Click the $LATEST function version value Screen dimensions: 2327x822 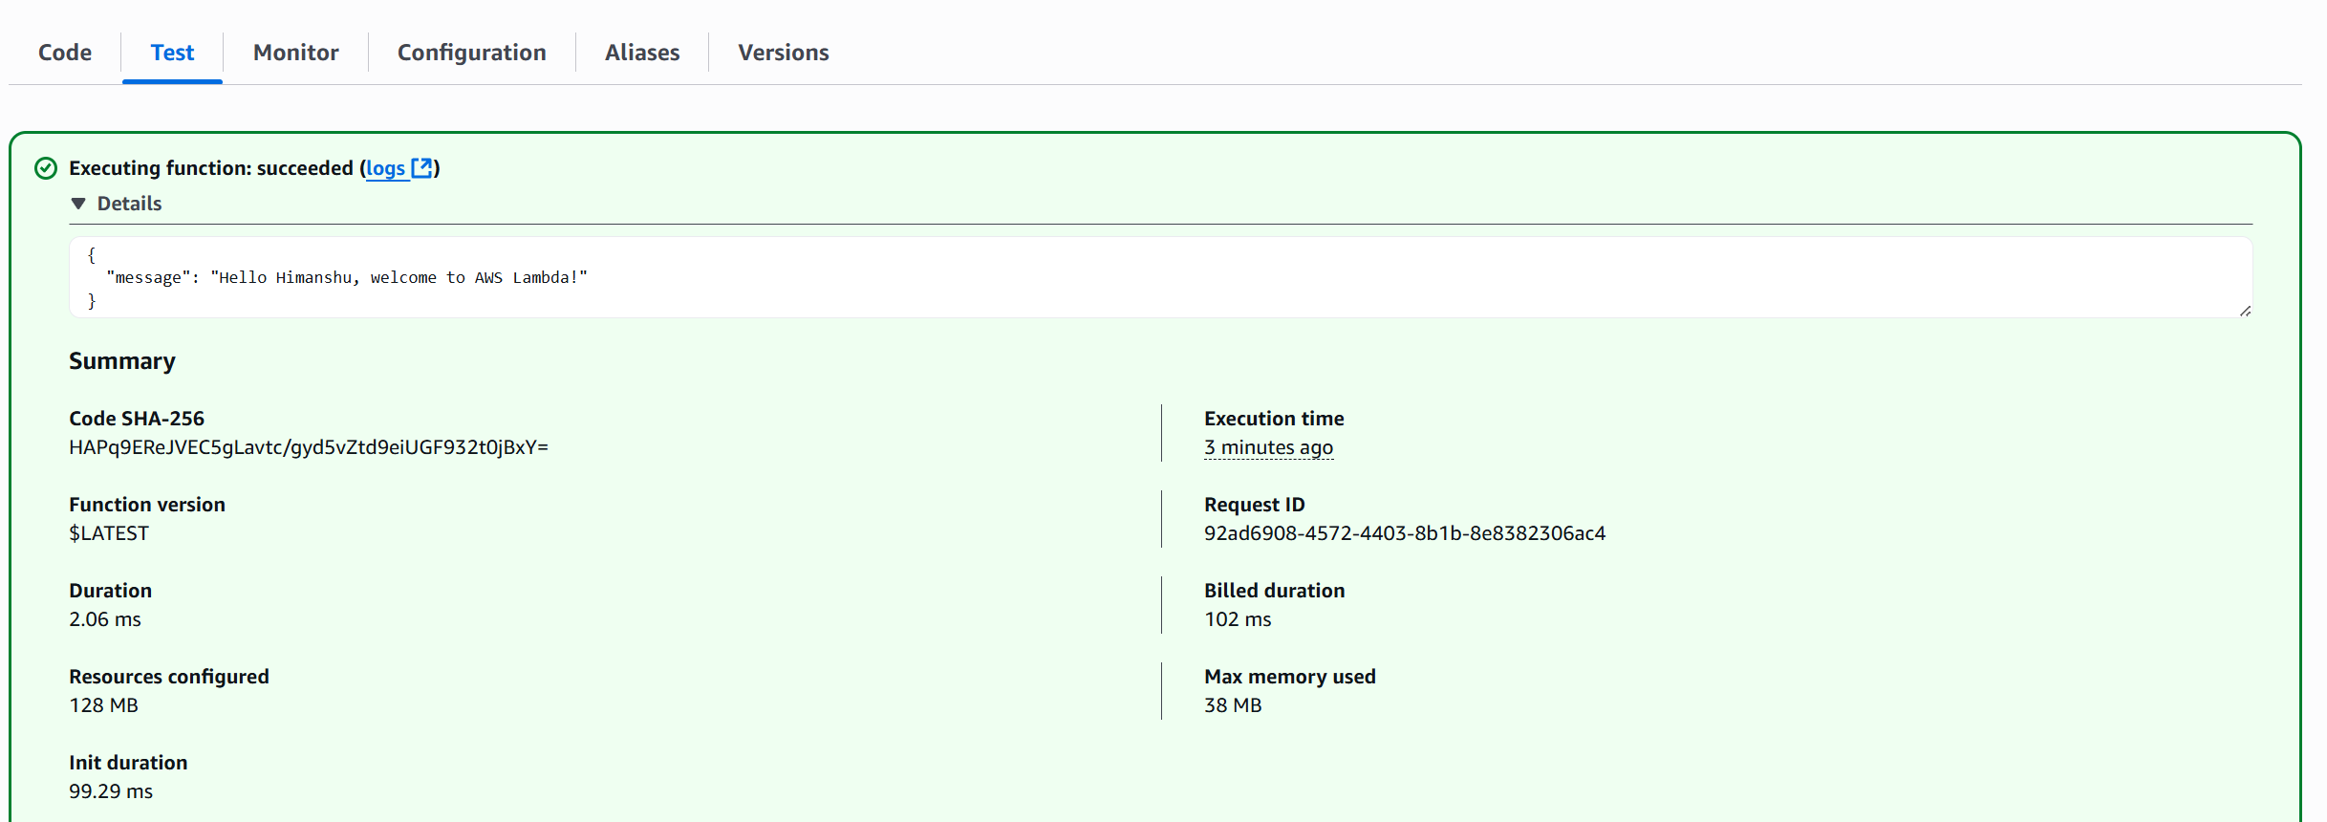[x=109, y=533]
